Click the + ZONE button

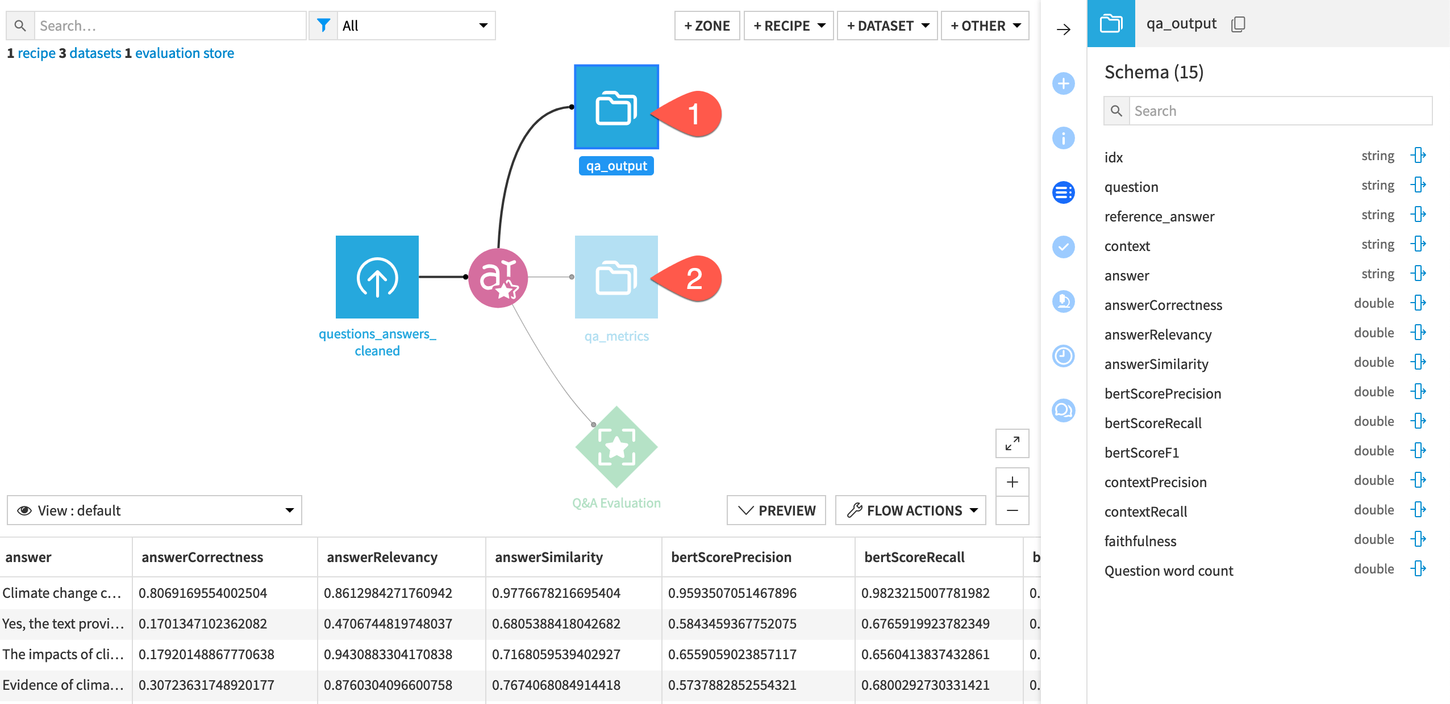[x=707, y=26]
